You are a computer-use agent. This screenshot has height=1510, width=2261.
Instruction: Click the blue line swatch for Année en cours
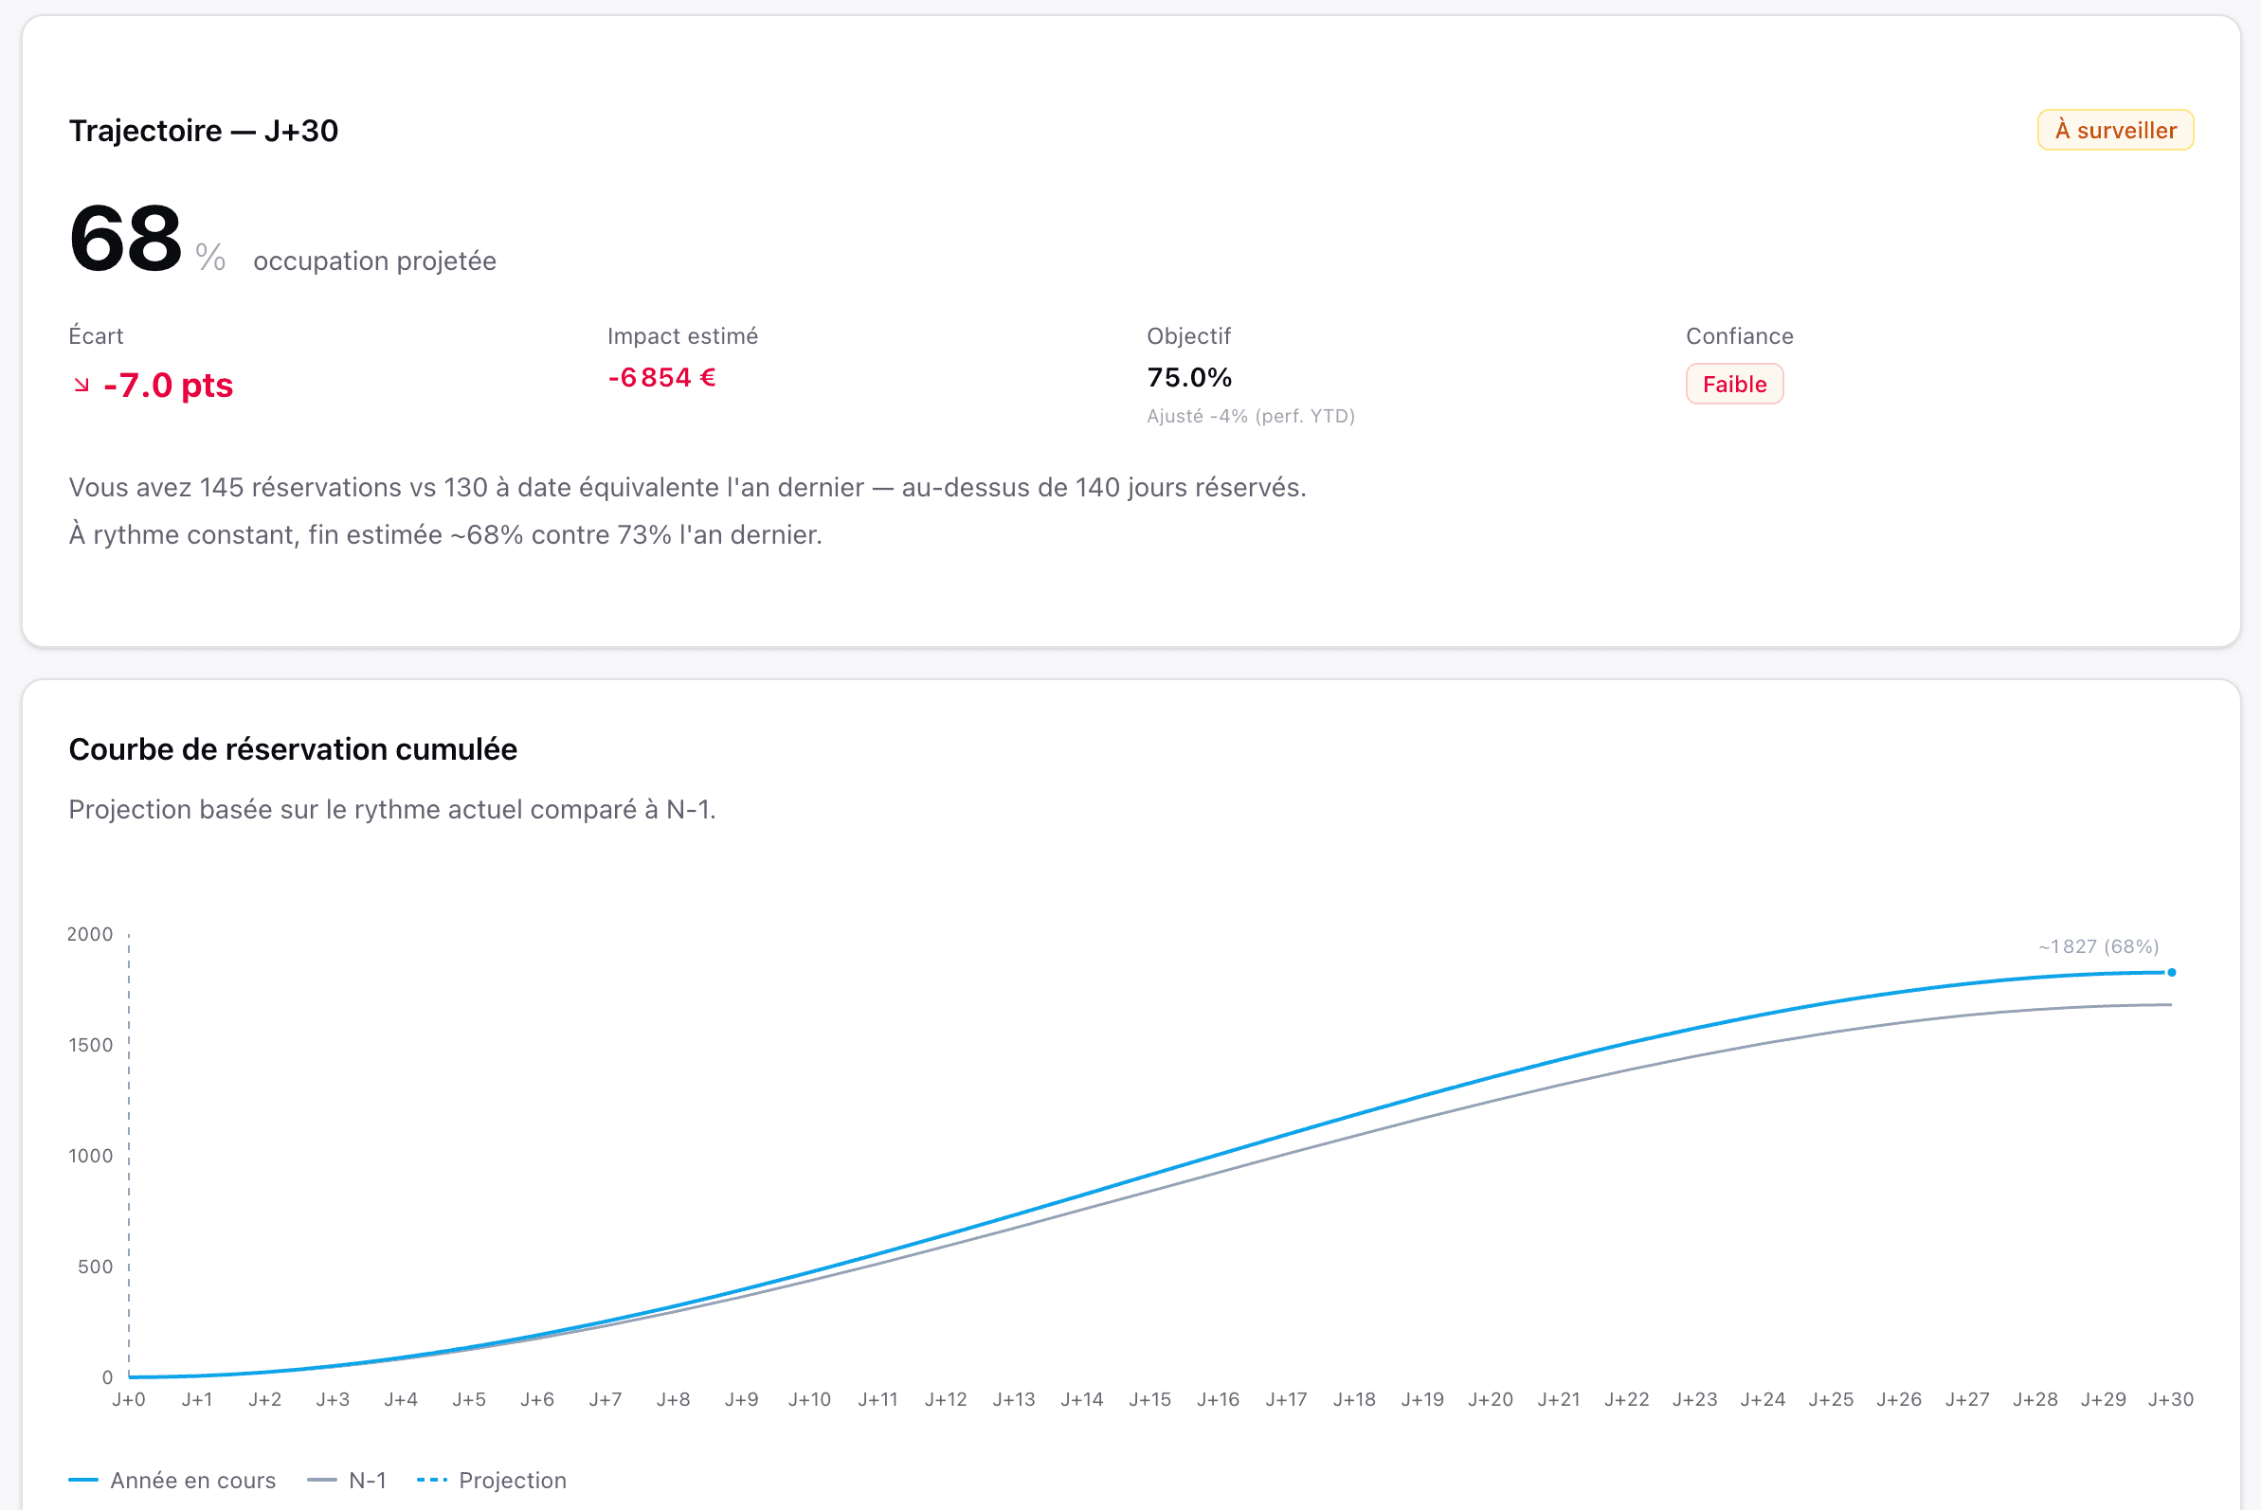[x=83, y=1480]
